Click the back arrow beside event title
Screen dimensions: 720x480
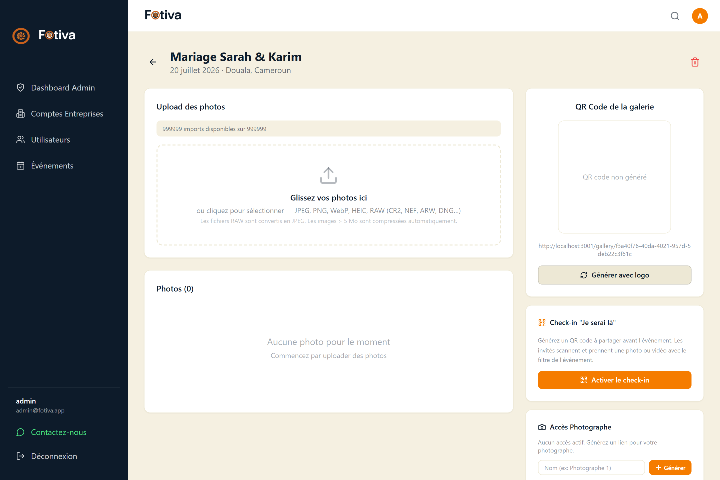153,62
